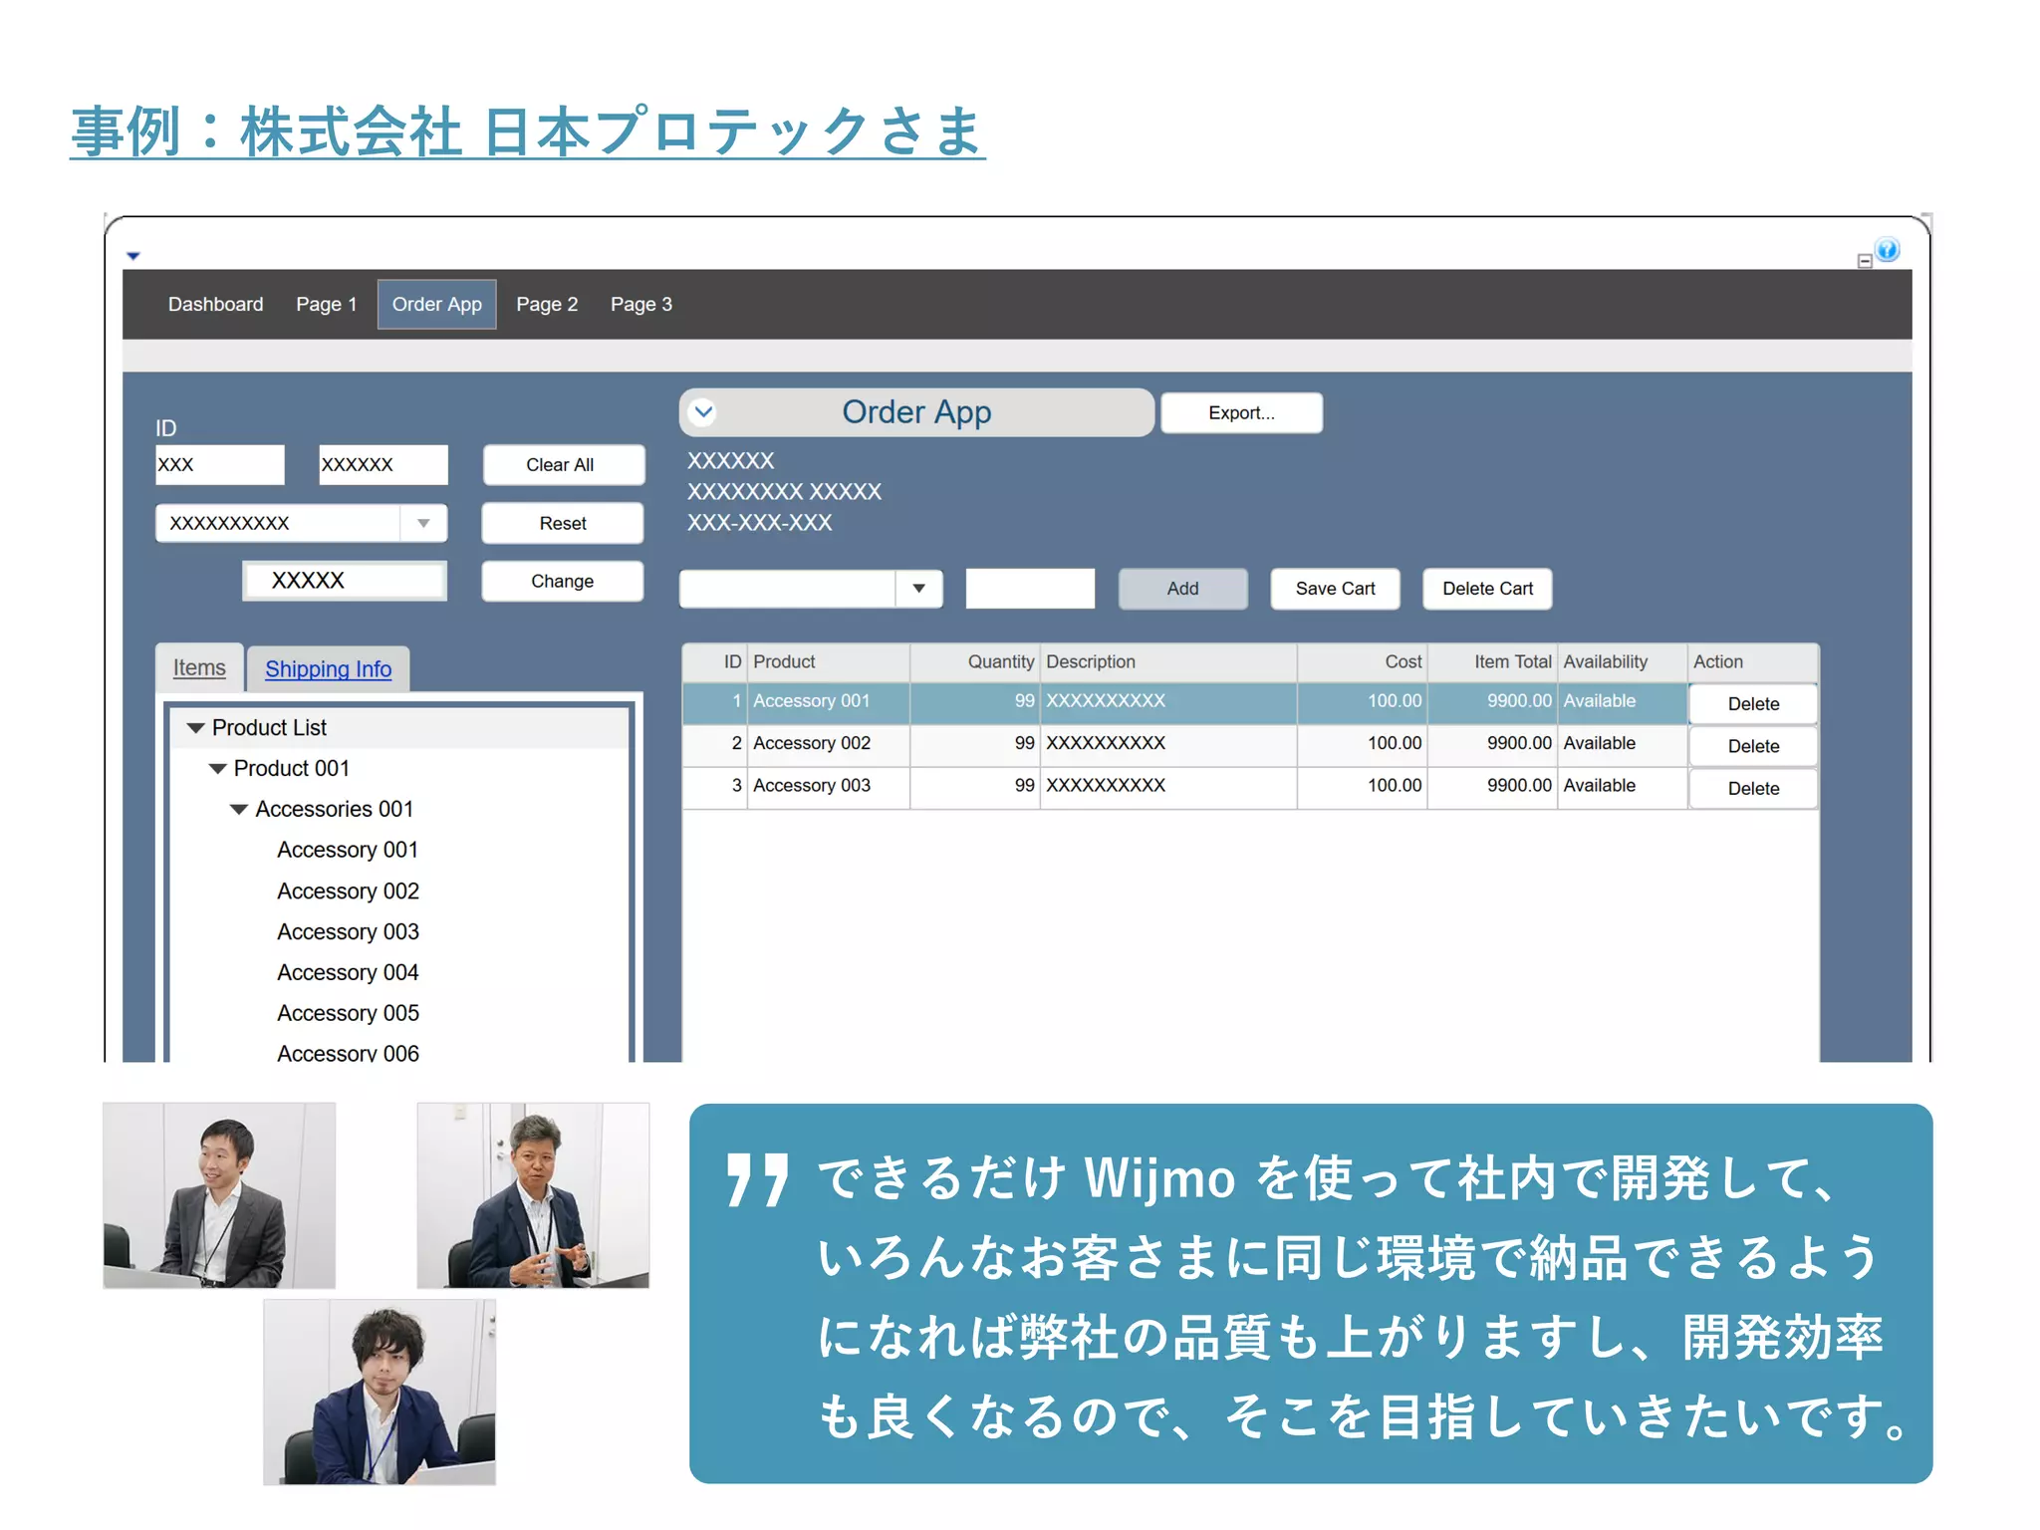Viewport: 2040px width, 1530px height.
Task: Sort by the Cost column header
Action: [1363, 661]
